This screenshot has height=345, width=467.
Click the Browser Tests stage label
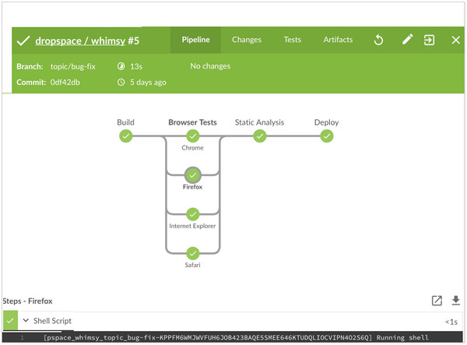click(x=192, y=122)
